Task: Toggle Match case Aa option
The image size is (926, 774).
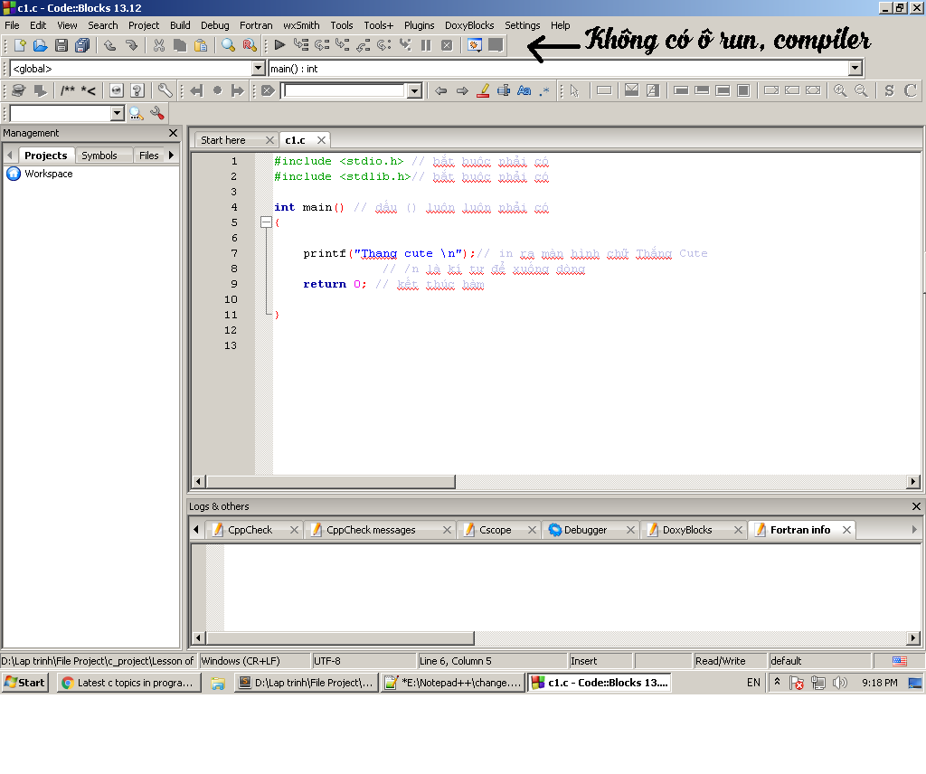Action: point(524,91)
